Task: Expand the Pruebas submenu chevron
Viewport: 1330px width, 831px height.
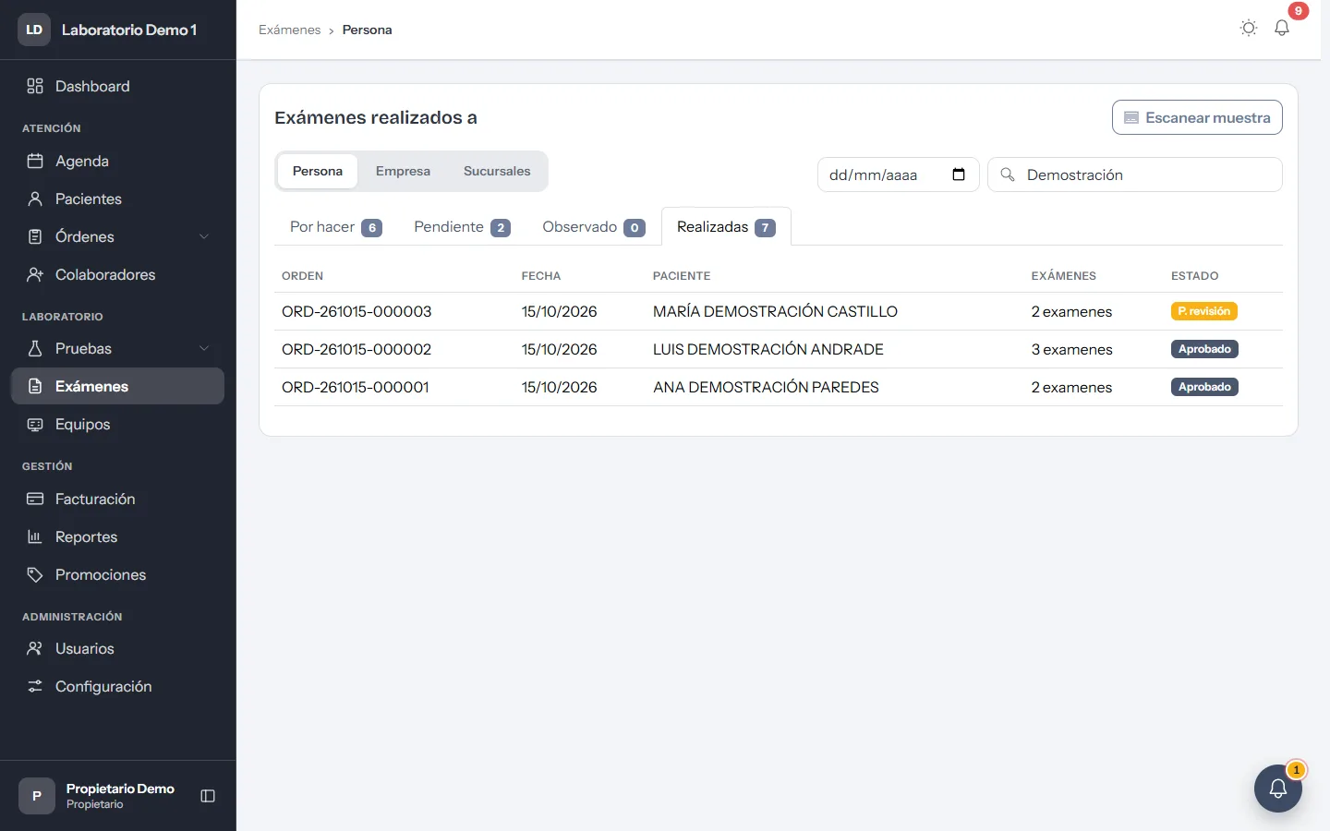Action: 204,348
